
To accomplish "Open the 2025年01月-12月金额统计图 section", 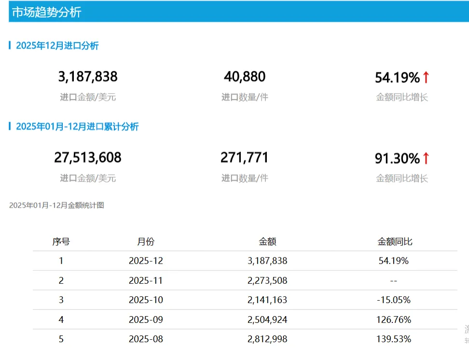I will [x=58, y=205].
